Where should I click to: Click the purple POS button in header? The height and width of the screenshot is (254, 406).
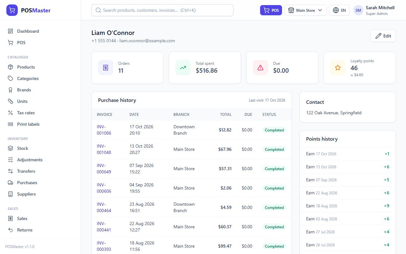pyautogui.click(x=271, y=10)
